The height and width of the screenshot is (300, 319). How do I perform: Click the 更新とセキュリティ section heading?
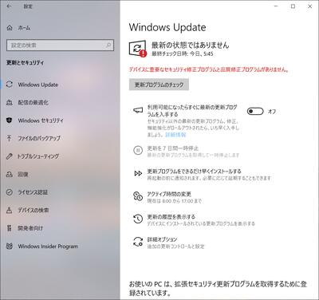point(26,63)
